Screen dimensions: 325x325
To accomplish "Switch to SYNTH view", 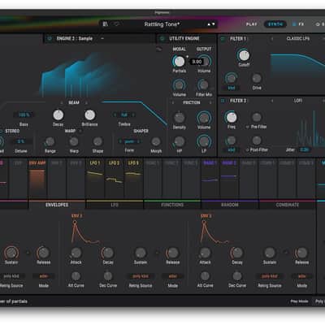I will click(275, 24).
